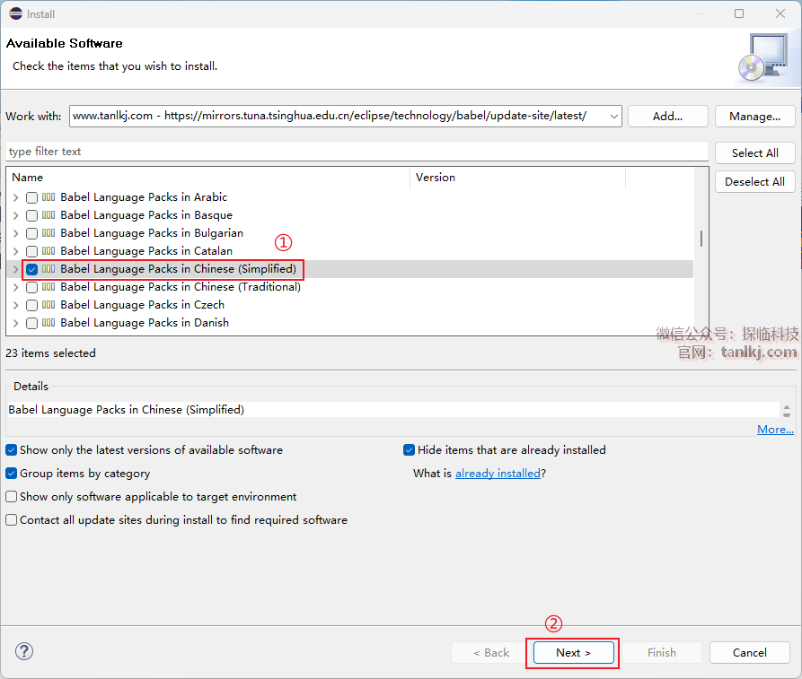Click into the type filter text field
Image resolution: width=802 pixels, height=679 pixels.
(357, 152)
